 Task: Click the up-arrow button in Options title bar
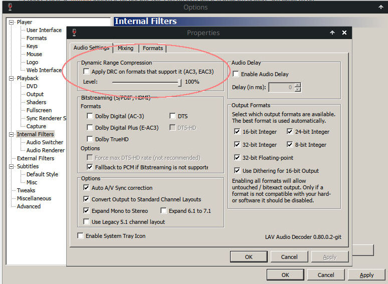tap(381, 7)
